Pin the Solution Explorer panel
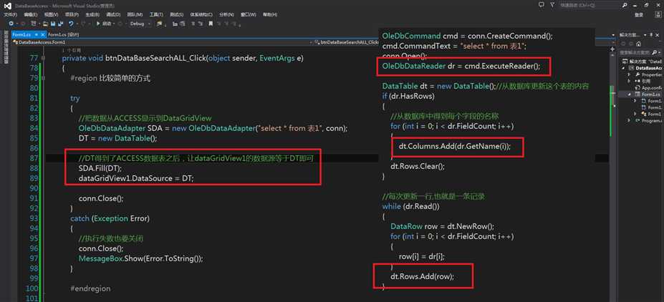Image resolution: width=664 pixels, height=302 pixels. [651, 34]
